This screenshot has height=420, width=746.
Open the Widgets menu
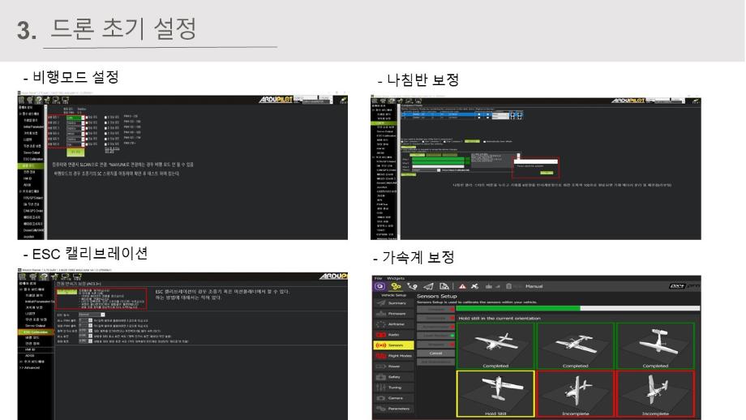(x=397, y=278)
